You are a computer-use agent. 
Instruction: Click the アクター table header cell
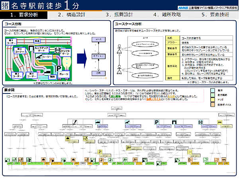click(x=172, y=43)
